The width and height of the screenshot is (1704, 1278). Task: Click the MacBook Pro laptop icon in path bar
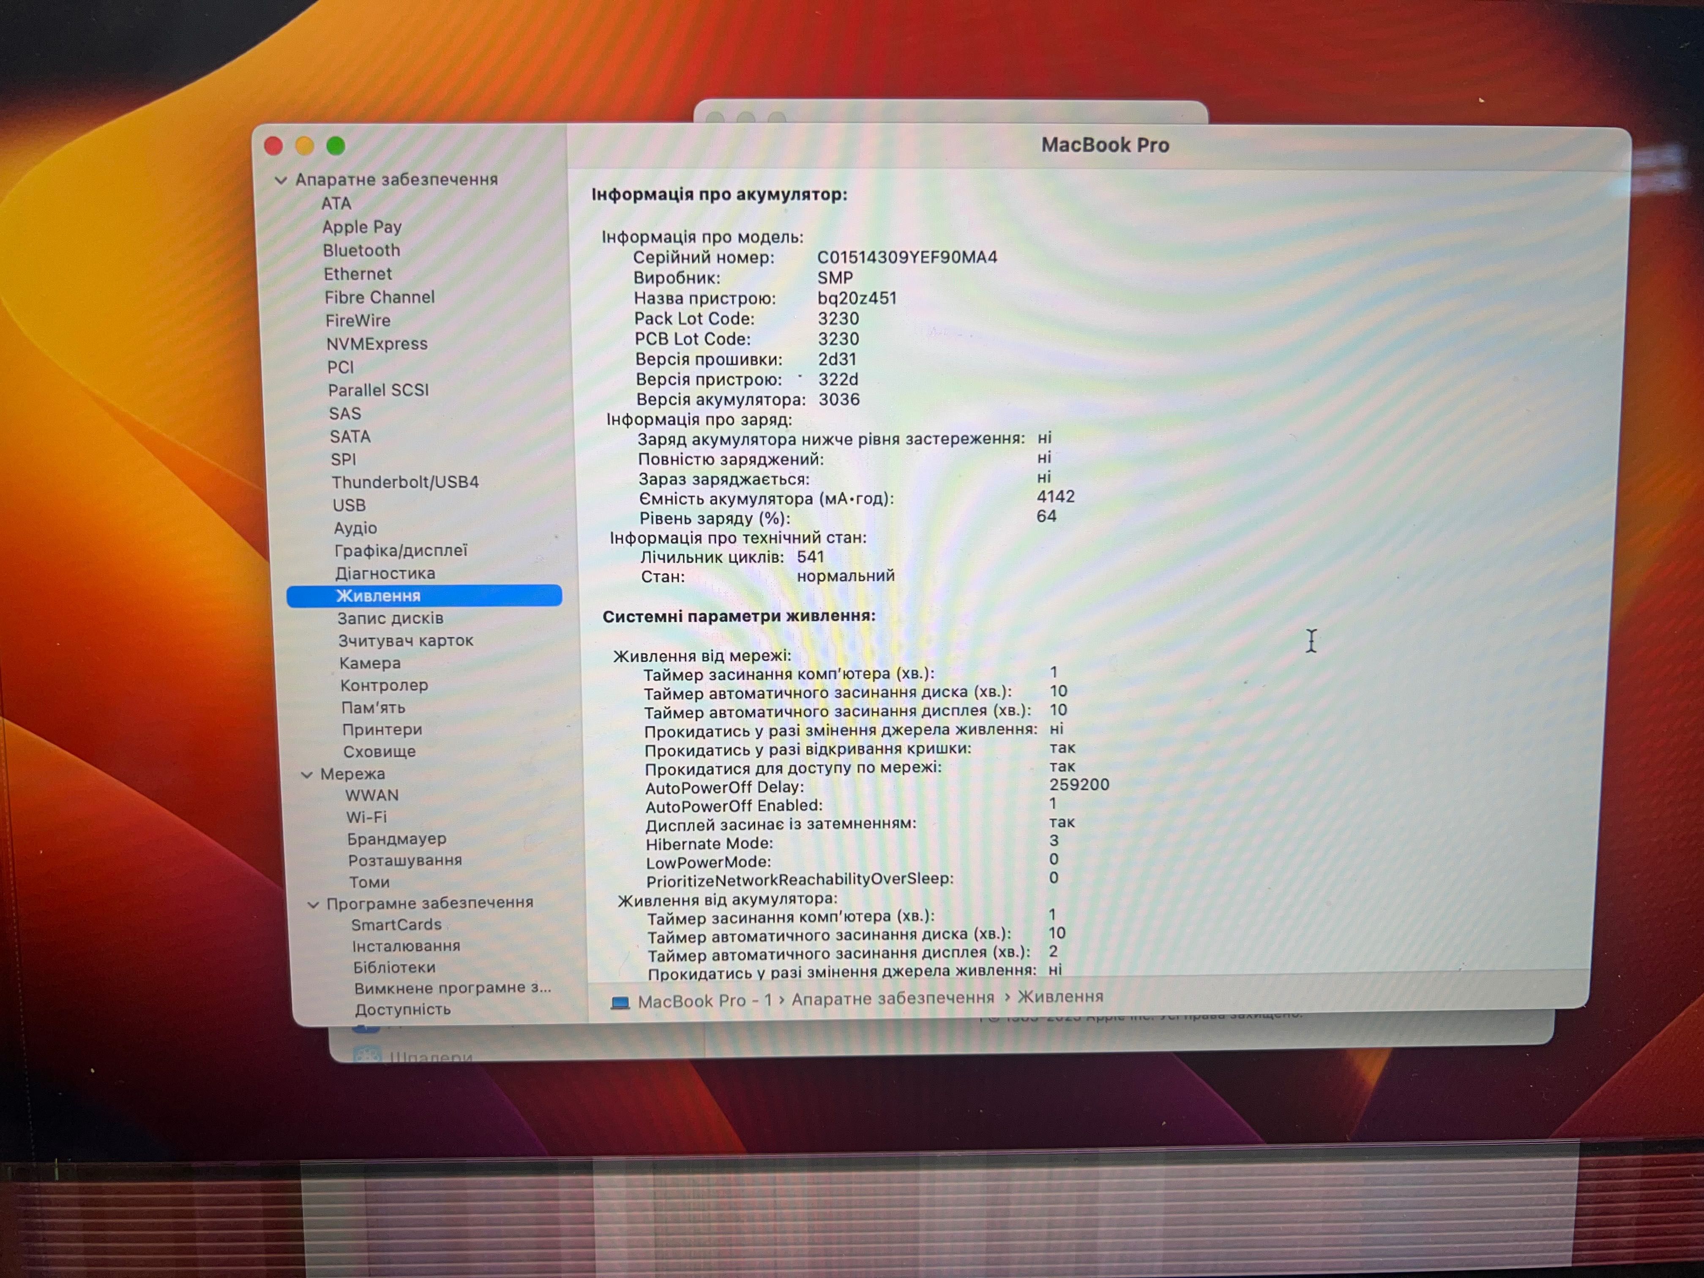[x=620, y=1003]
